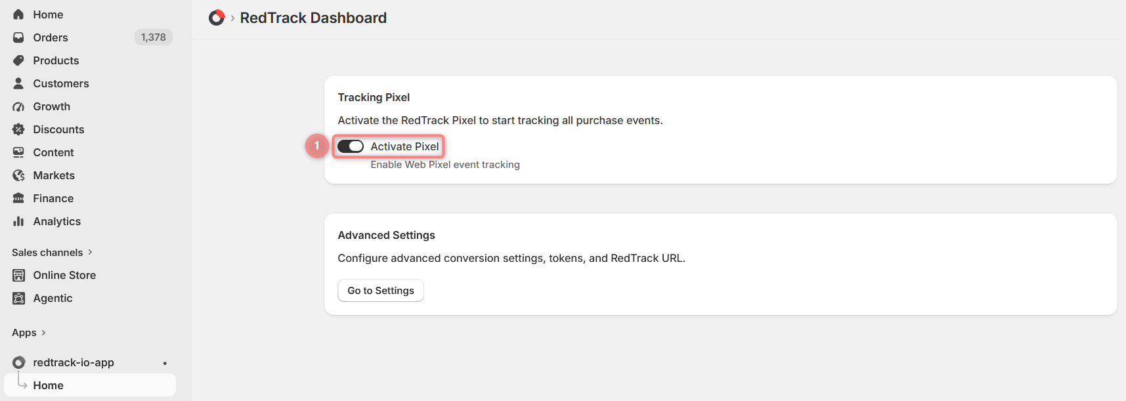Image resolution: width=1126 pixels, height=401 pixels.
Task: Open the Online Store storefront icon
Action: point(18,275)
